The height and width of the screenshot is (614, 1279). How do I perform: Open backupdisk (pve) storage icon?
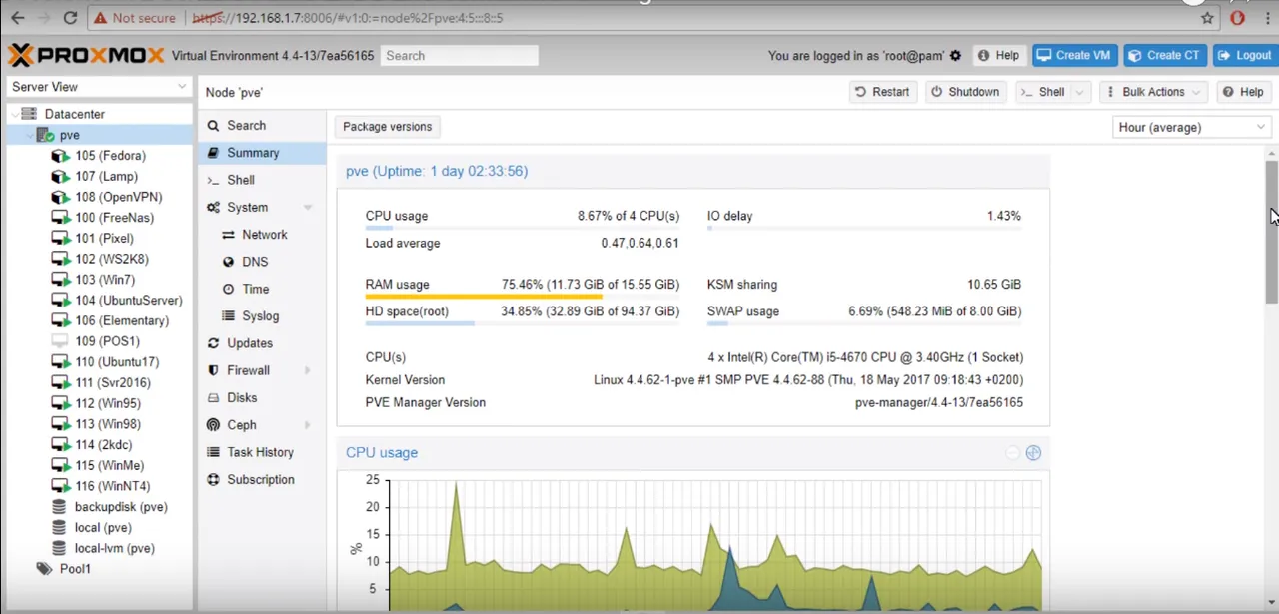click(60, 507)
